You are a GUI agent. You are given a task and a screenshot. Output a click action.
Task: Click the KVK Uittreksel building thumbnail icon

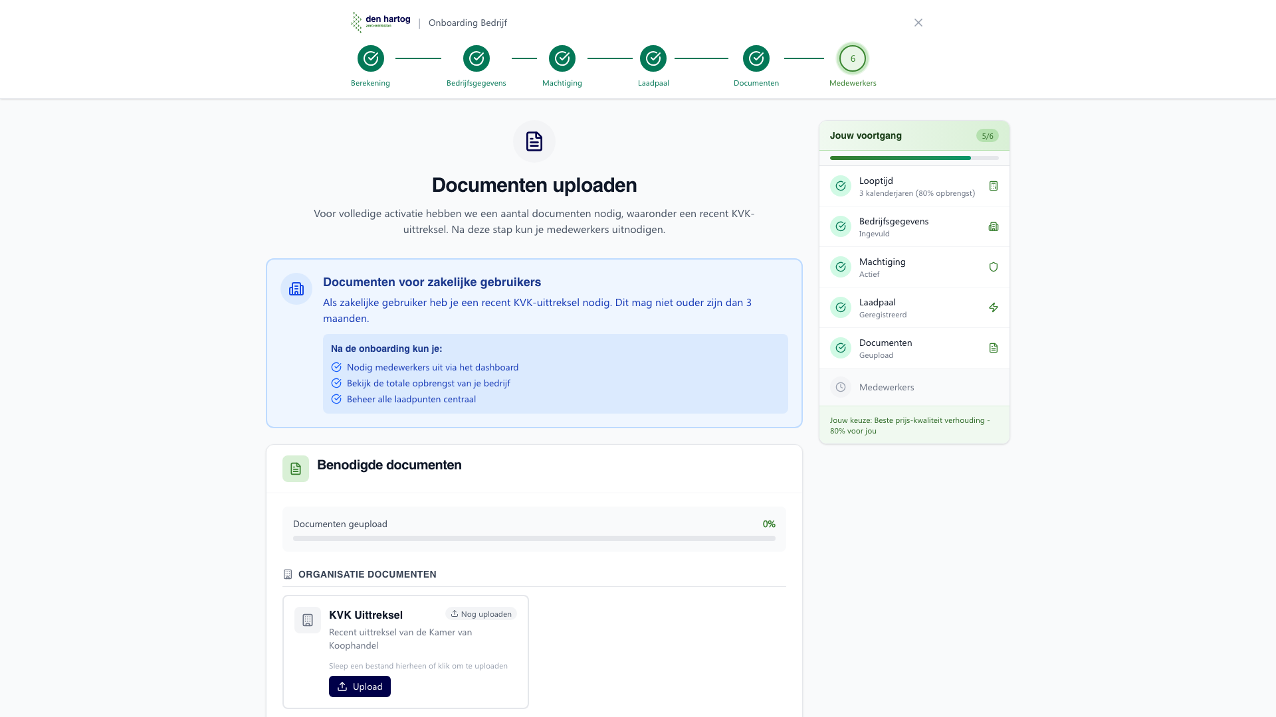click(x=307, y=620)
